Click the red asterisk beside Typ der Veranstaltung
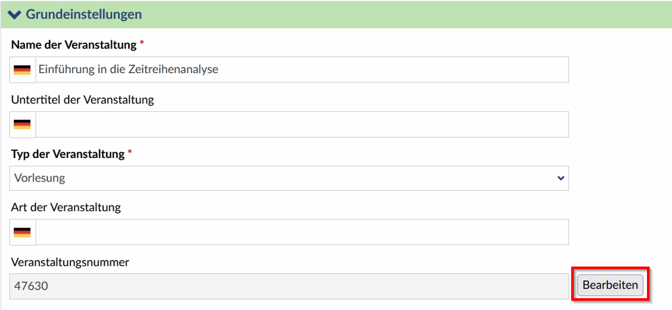The width and height of the screenshot is (672, 310). [129, 154]
